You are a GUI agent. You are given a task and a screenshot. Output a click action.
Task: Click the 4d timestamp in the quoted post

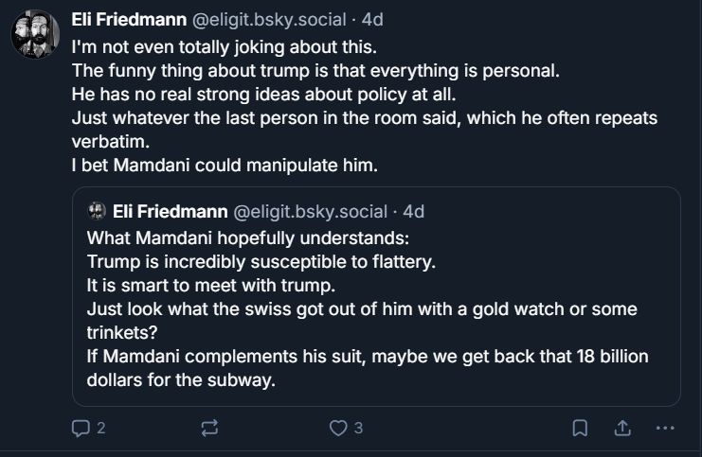click(413, 210)
